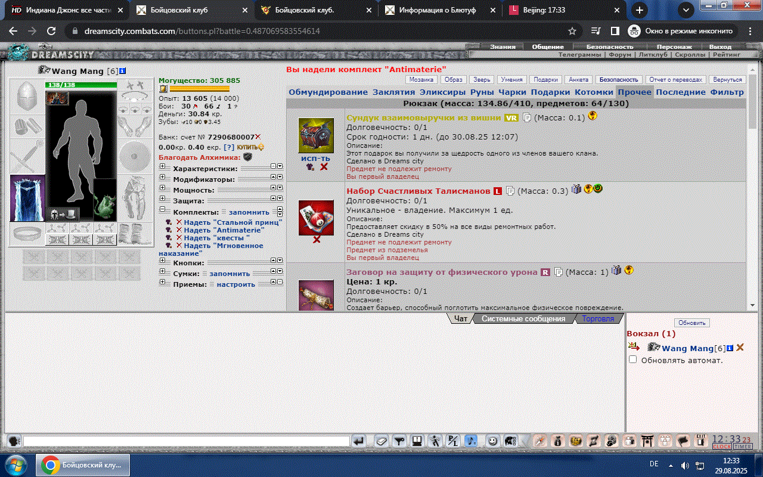The image size is (763, 477).
Task: Toggle the Обновлять автомат. checkbox
Action: (x=633, y=360)
